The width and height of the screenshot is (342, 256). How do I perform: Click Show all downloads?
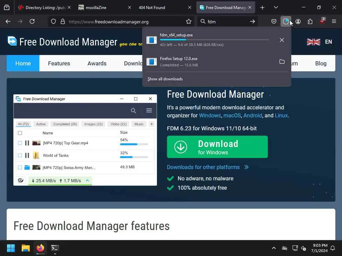click(165, 79)
